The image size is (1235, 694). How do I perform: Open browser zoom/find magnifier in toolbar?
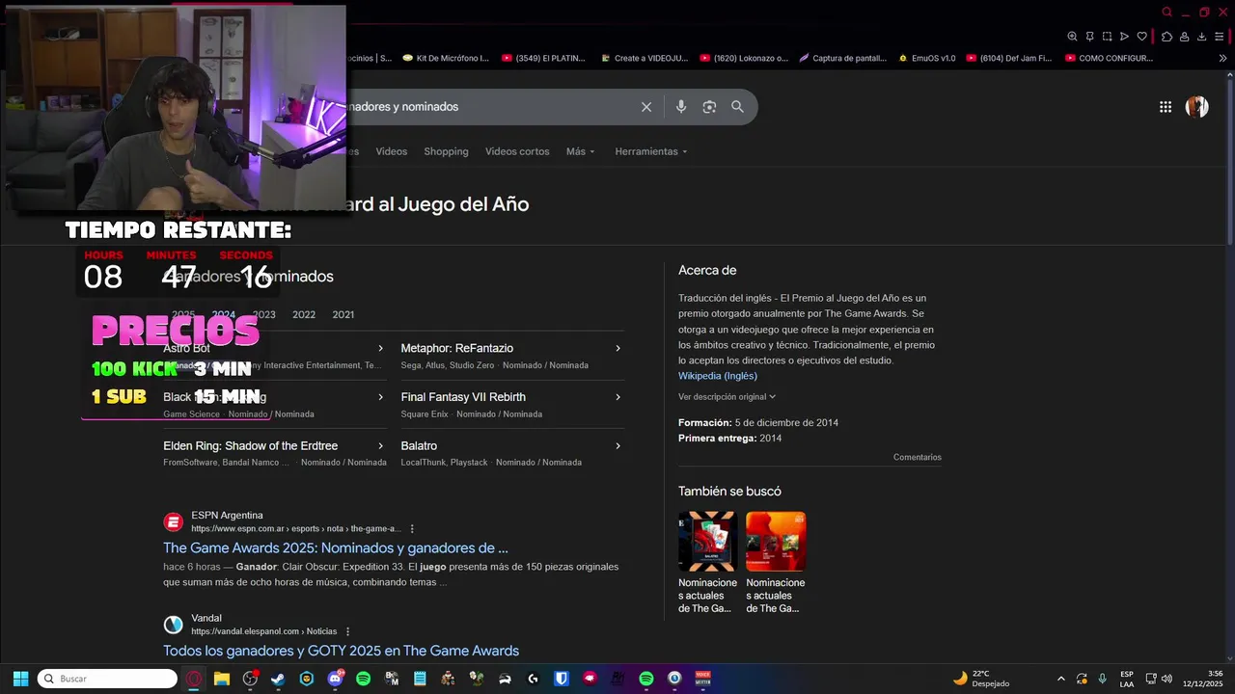click(x=1072, y=37)
